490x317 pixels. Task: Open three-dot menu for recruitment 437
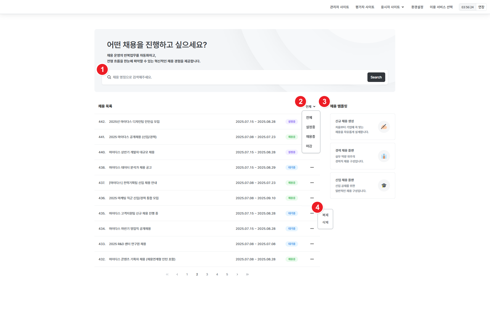click(312, 183)
